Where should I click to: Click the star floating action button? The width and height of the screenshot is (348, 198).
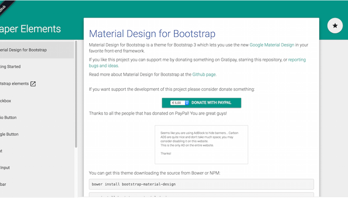point(335,26)
